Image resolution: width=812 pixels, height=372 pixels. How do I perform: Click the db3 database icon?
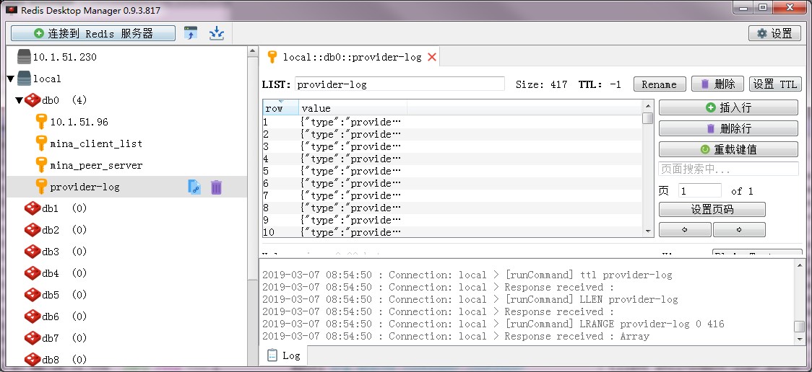[33, 252]
